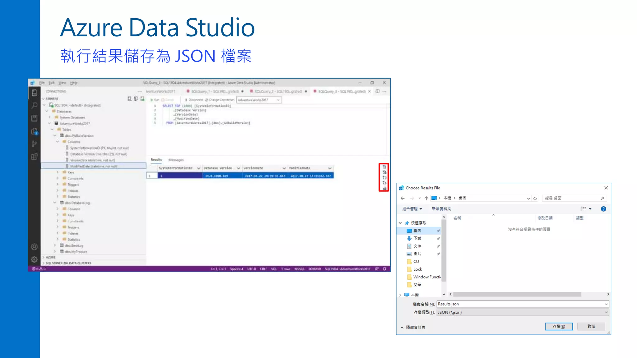Screen dimensions: 637x358
Task: Expand the System Databases folder
Action: (x=49, y=117)
